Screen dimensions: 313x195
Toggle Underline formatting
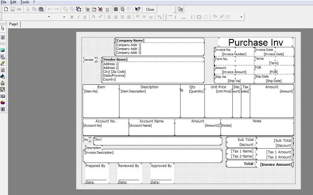pyautogui.click(x=85, y=17)
